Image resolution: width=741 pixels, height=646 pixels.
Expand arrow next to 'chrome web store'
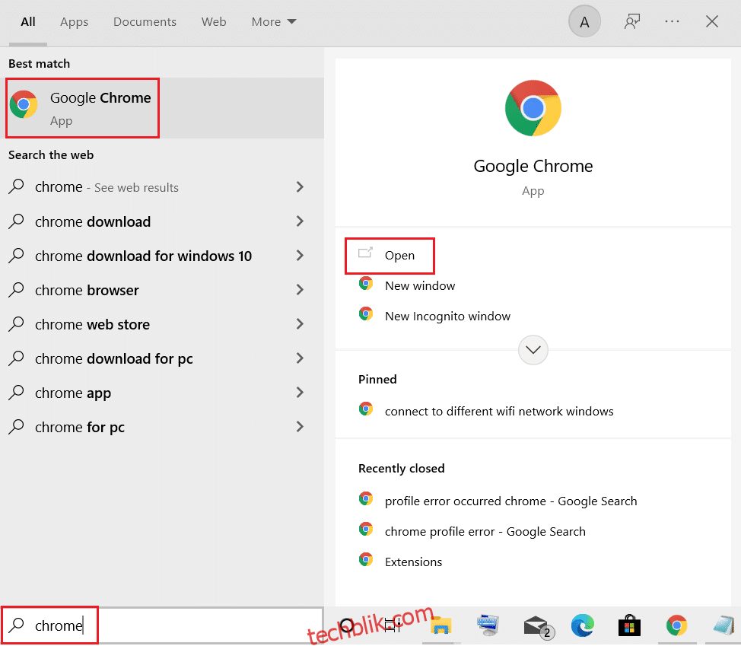tap(300, 324)
